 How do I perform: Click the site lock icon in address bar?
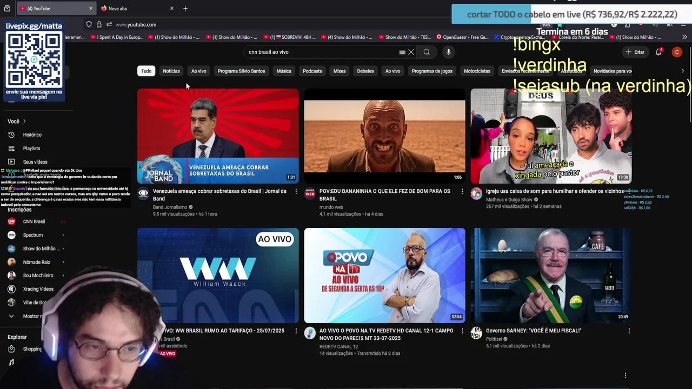pyautogui.click(x=99, y=24)
